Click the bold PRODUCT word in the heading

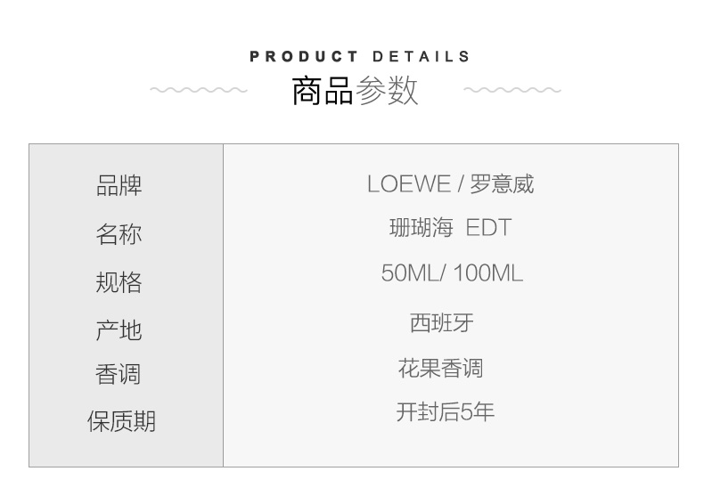(x=304, y=57)
